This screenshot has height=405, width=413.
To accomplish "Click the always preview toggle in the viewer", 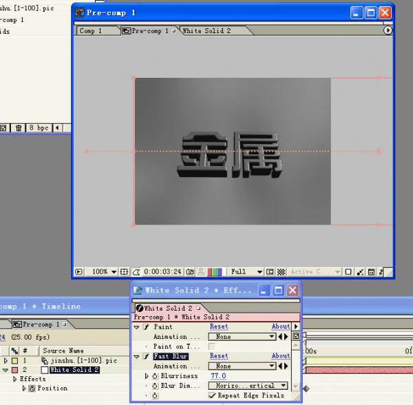I will coord(78,271).
